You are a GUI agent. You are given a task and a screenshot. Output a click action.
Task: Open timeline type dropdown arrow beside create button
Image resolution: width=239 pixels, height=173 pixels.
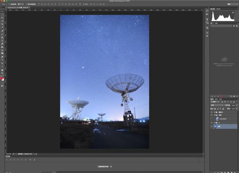111,166
